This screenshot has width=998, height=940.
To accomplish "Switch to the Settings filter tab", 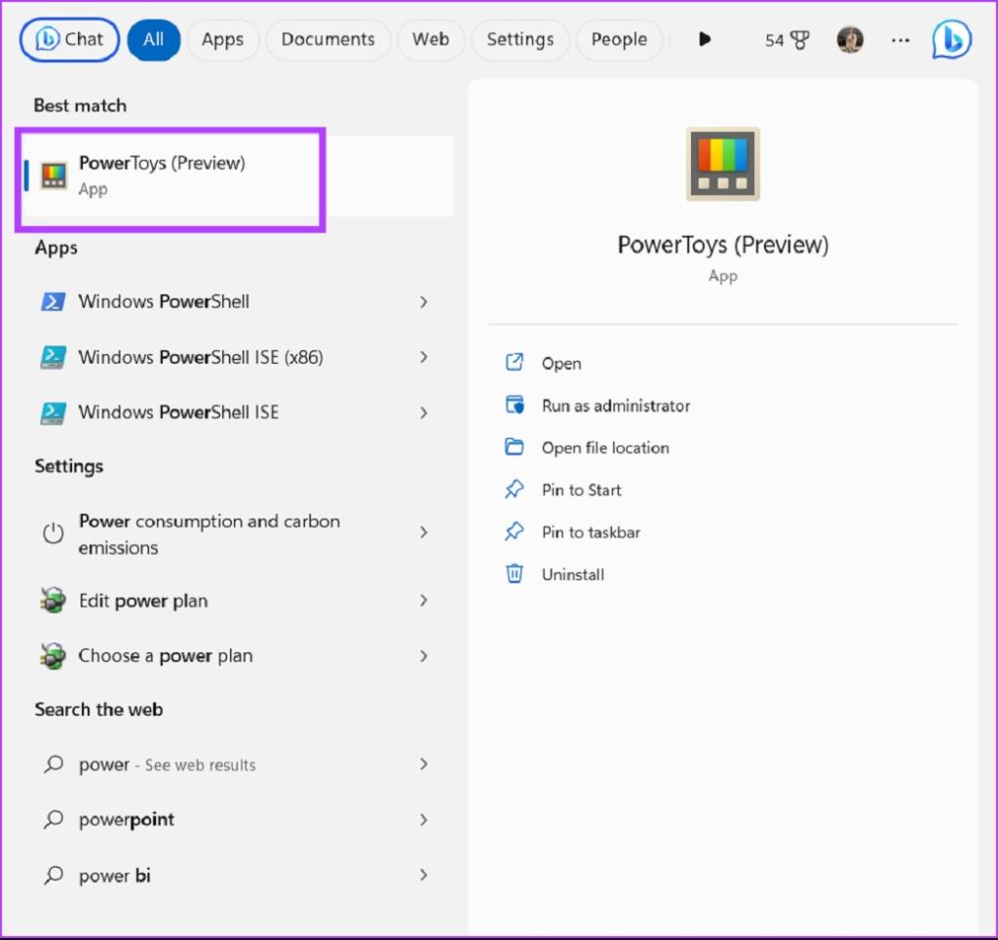I will [x=520, y=39].
